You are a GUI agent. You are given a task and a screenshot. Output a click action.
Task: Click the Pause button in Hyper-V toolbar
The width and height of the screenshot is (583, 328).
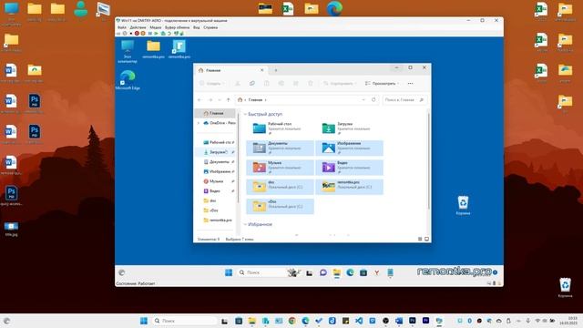tap(149, 34)
